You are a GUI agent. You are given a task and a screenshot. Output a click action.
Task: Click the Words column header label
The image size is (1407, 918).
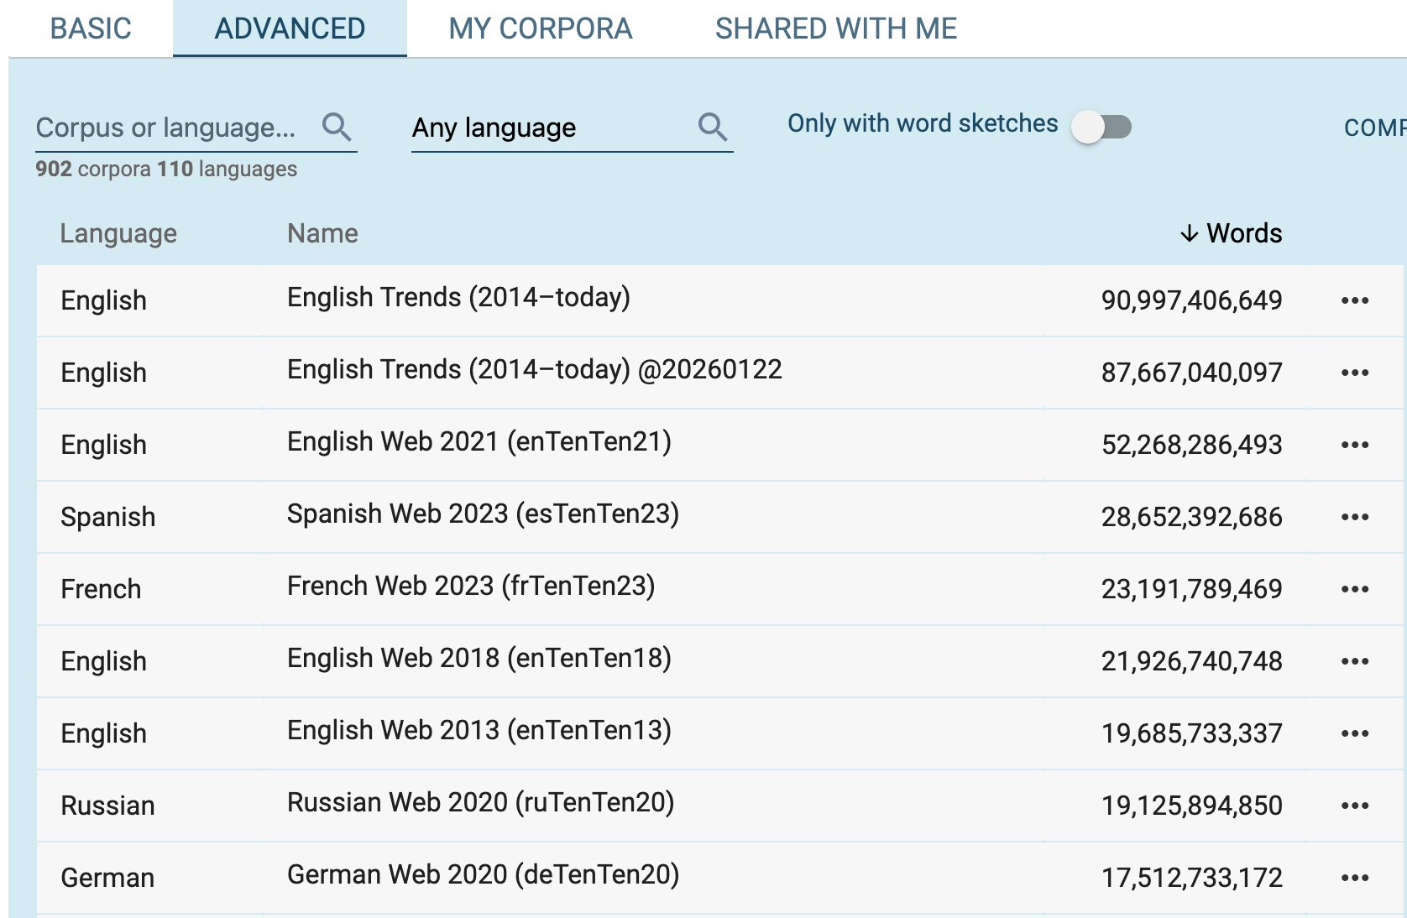point(1244,233)
